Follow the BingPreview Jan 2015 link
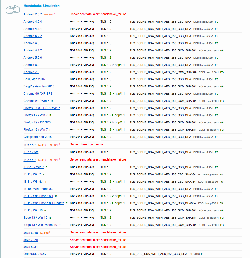Image resolution: width=250 pixels, height=258 pixels. point(39,86)
